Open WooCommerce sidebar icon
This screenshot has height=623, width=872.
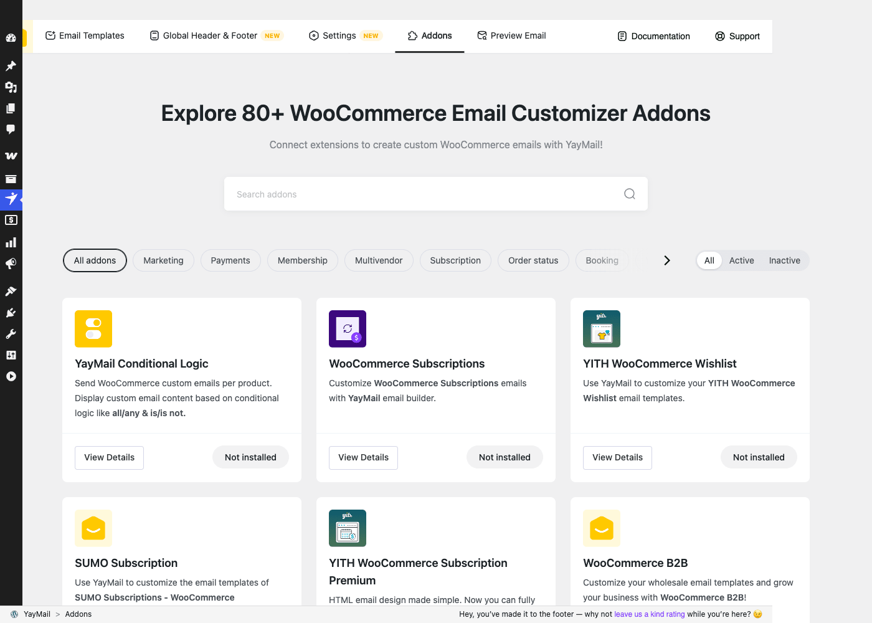click(11, 156)
